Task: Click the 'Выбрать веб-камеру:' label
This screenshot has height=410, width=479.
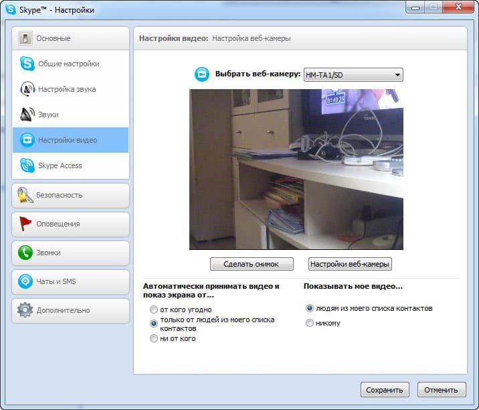Action: 258,74
